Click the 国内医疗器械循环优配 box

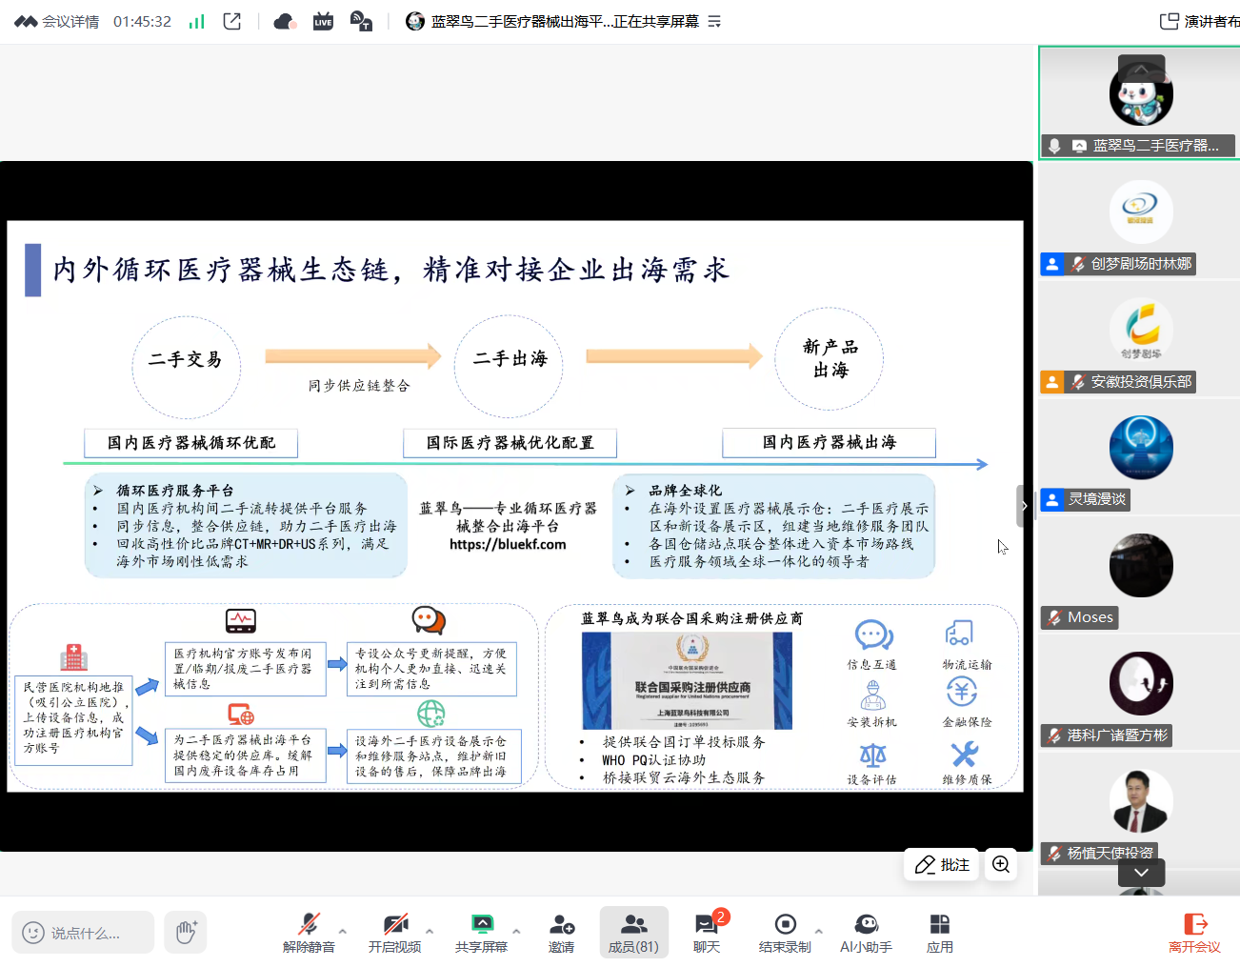pyautogui.click(x=191, y=443)
